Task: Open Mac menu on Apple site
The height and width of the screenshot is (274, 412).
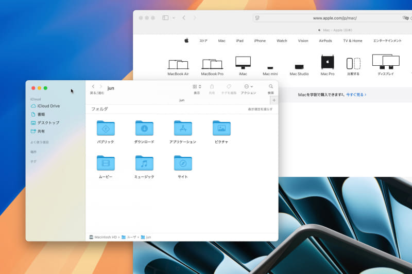Action: (221, 41)
